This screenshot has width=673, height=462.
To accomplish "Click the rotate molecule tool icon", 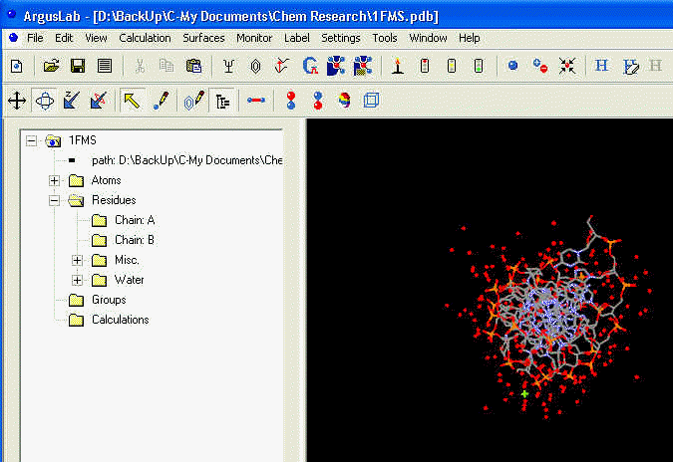I will click(44, 100).
